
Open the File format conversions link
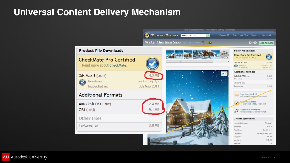pos(250,109)
